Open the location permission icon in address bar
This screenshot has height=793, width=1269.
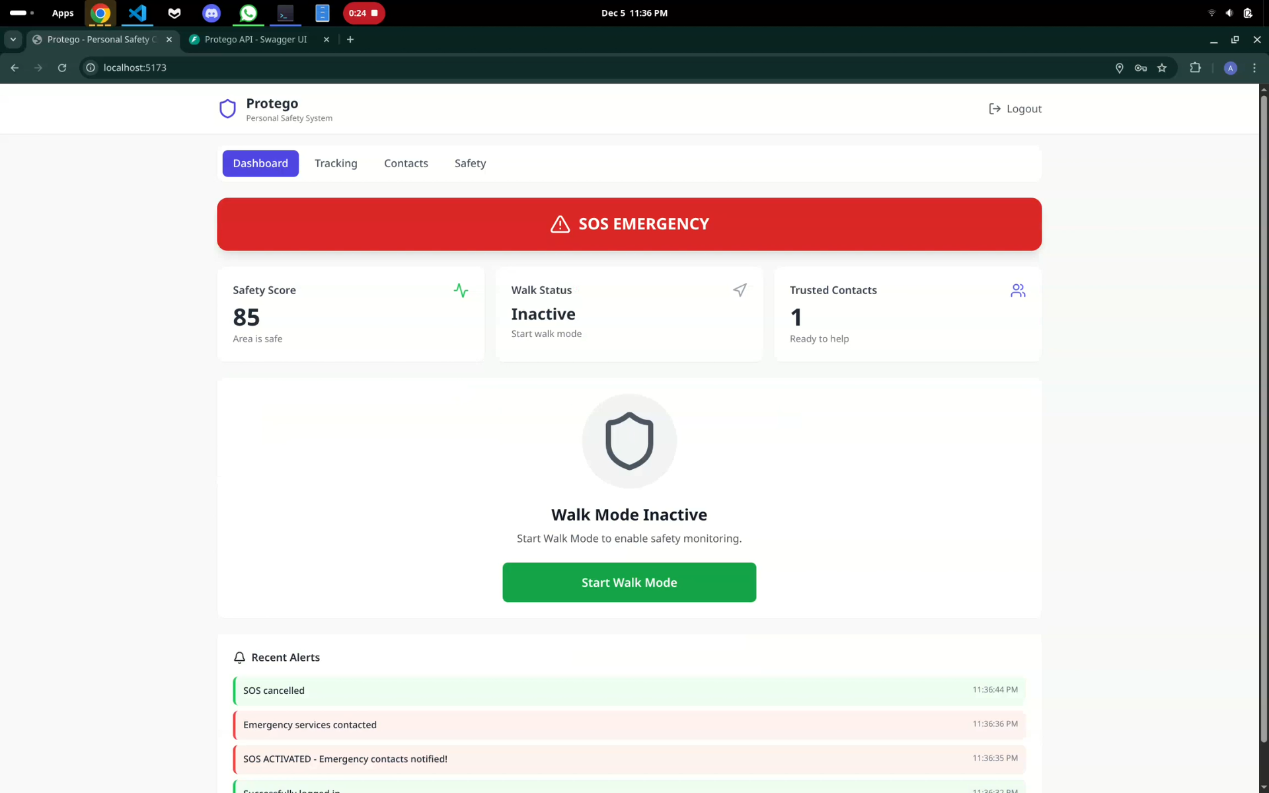tap(1119, 68)
